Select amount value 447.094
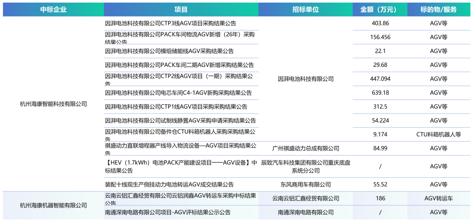 tap(380, 79)
